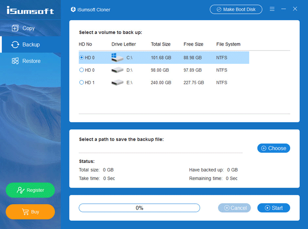Select the HD 1 E:\ radio button
The image size is (308, 229).
click(x=81, y=82)
